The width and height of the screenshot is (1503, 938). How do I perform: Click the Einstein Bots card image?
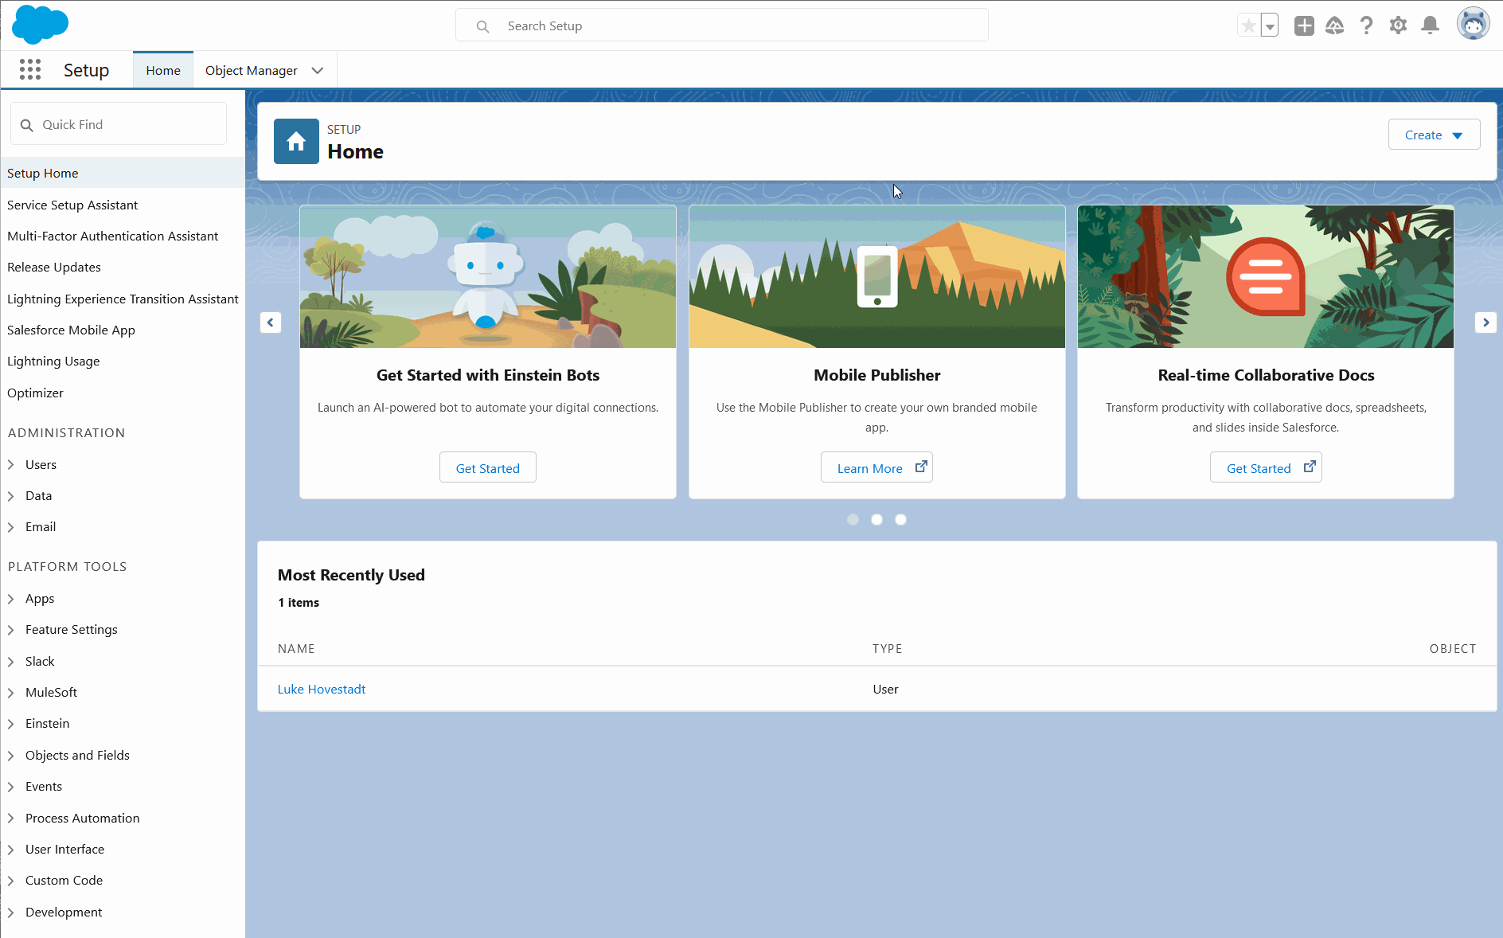coord(488,276)
